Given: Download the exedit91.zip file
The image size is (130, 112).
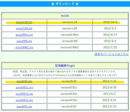Looking at the screenshot, I should [24, 107].
